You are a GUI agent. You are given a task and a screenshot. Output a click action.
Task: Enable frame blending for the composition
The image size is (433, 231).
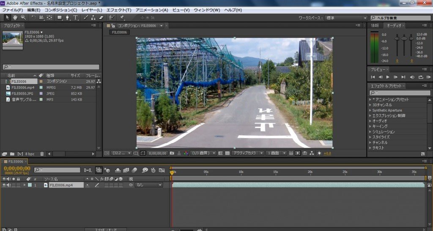[126, 170]
